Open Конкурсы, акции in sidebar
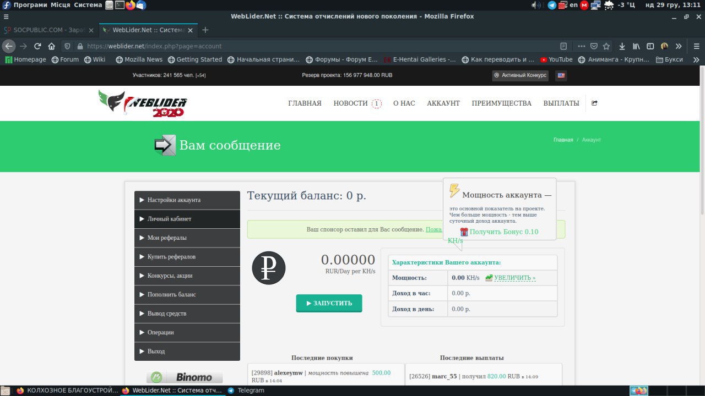The height and width of the screenshot is (396, 705). [x=187, y=276]
